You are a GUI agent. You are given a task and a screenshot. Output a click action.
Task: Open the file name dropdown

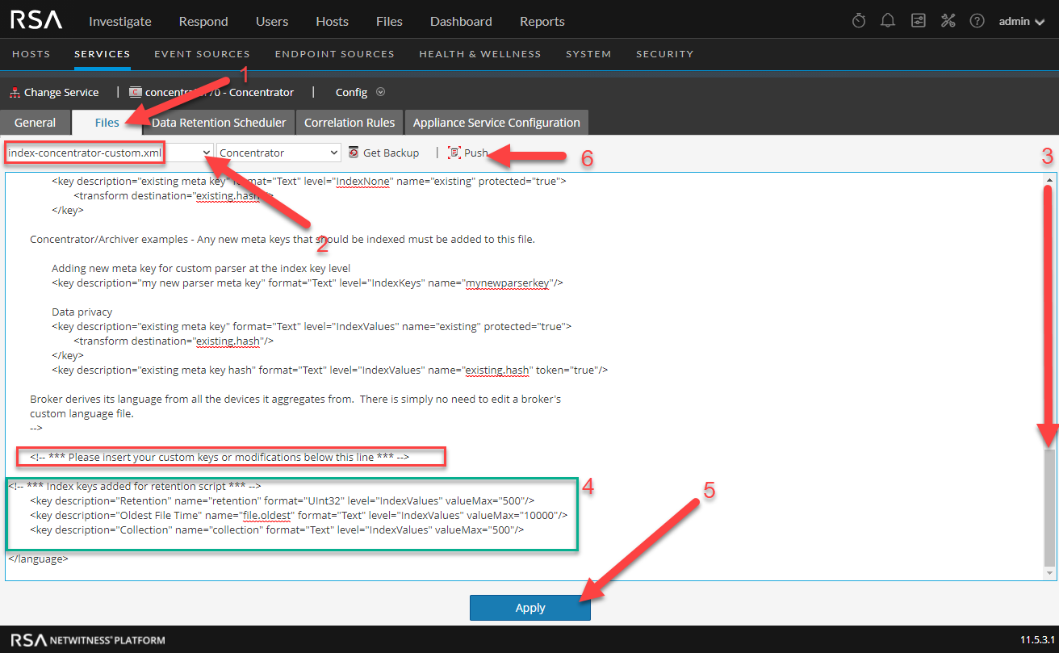click(x=207, y=153)
